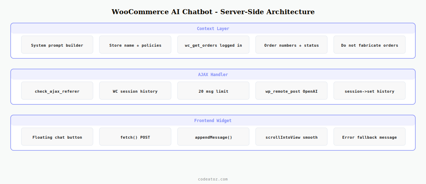
Task: Select the Order numbers + status box
Action: [x=291, y=45]
